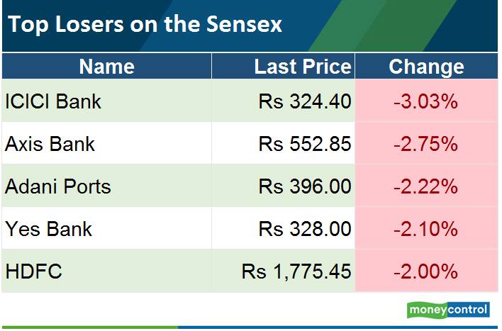This screenshot has height=331, width=502.
Task: Click HDFC price Rs 1,775.45
Action: [x=296, y=271]
